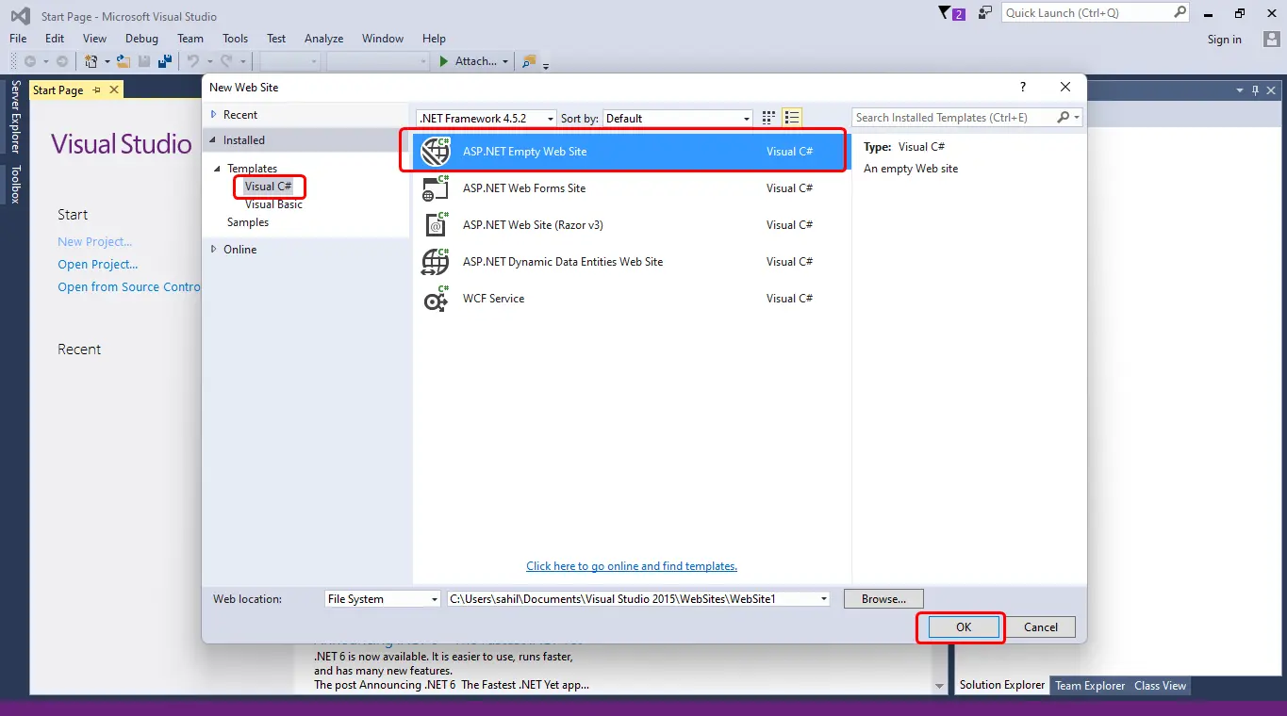Open the Server Explorer side tab
The image size is (1287, 716).
click(x=15, y=117)
